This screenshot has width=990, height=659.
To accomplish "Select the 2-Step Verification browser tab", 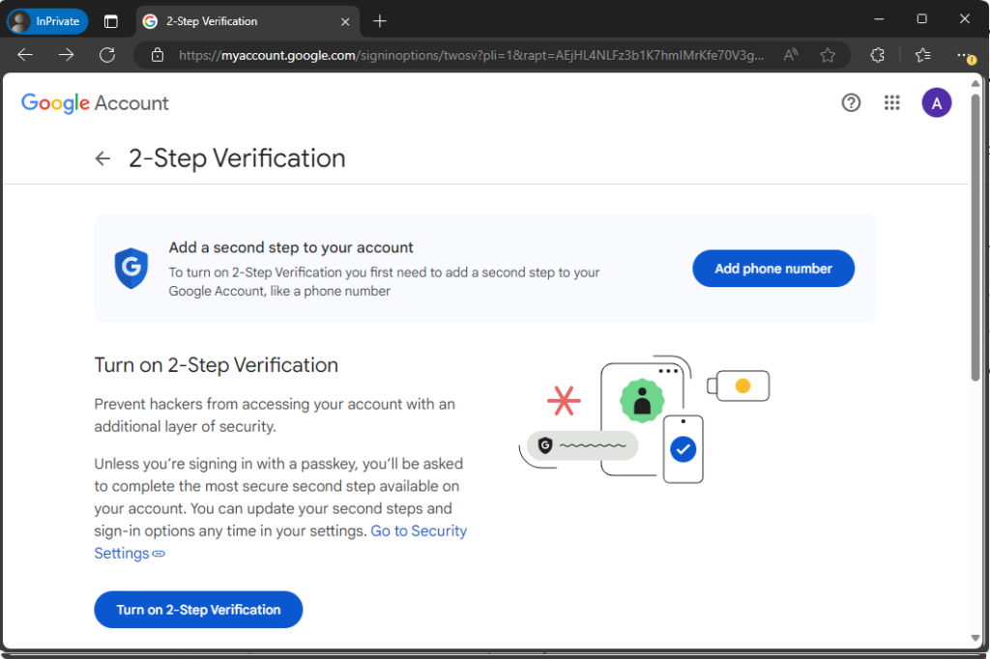I will (x=232, y=21).
